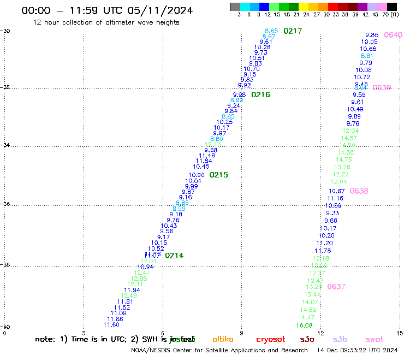Click the green value 14.89
The image size is (404, 355).
point(308,310)
